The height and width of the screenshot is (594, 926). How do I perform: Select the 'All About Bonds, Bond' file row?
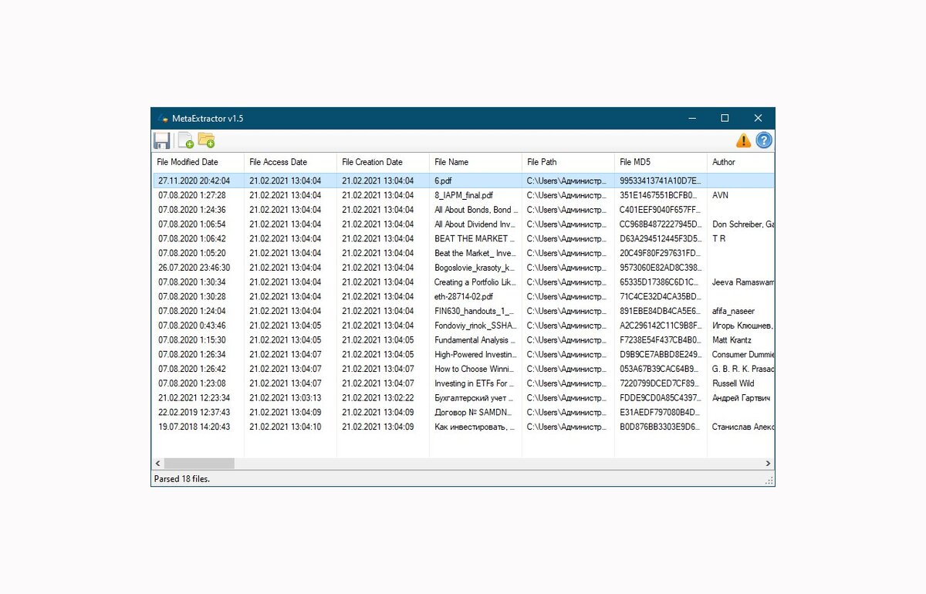point(463,210)
